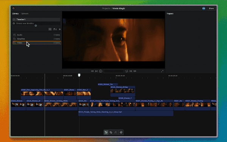Screen dimensions: 227x142
Task: Open the Graphics folder
Action: point(37,39)
